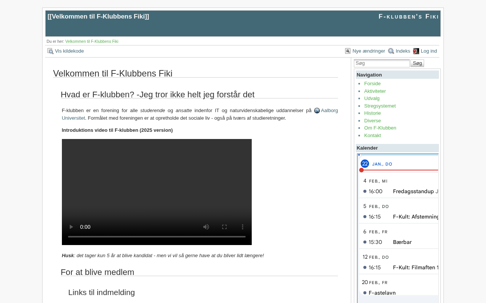This screenshot has width=486, height=303.
Task: Click the globe icon before Aalborg Universitet
Action: (317, 111)
